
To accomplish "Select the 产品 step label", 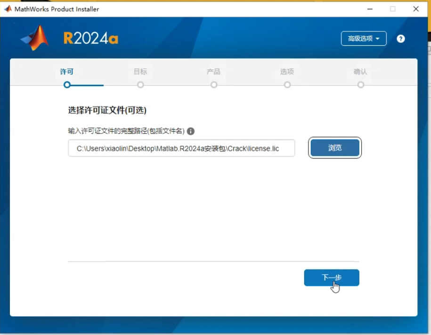I will tap(214, 72).
